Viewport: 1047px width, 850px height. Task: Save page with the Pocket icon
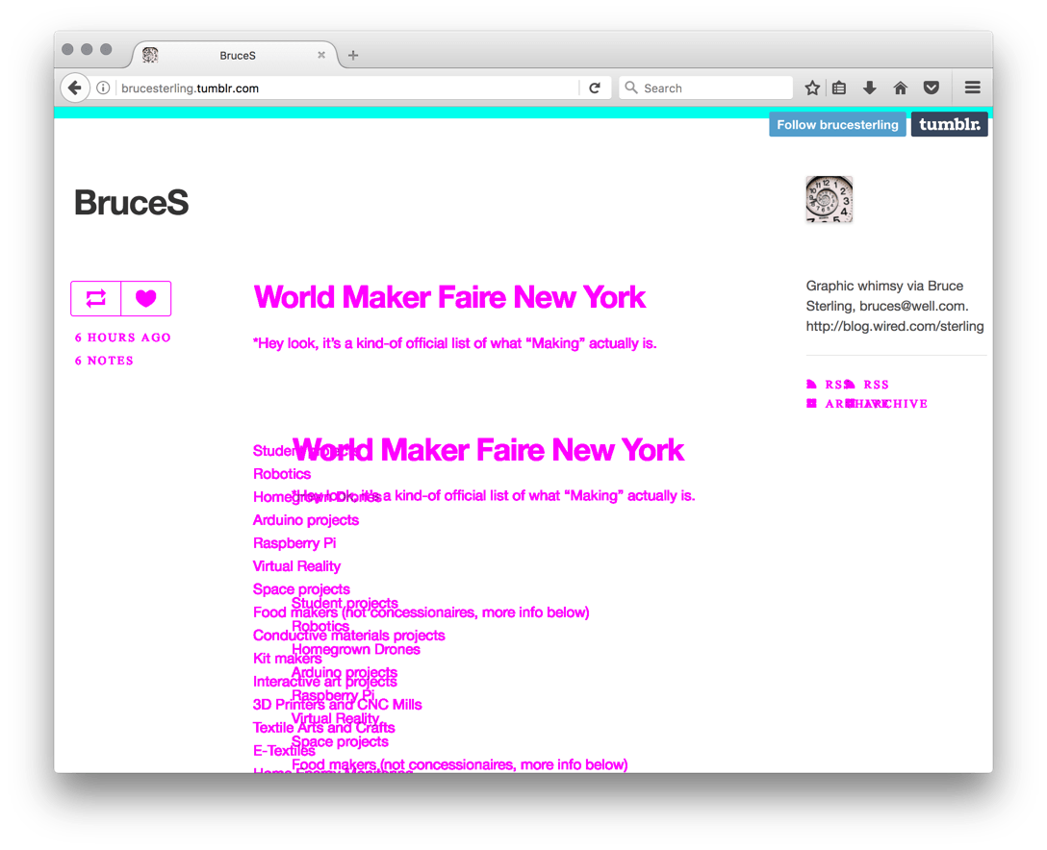tap(932, 87)
